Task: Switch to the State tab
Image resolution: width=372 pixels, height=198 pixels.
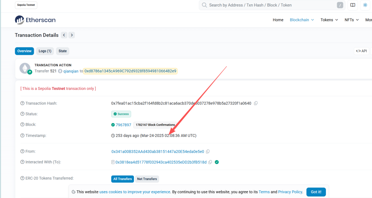Action: click(62, 51)
